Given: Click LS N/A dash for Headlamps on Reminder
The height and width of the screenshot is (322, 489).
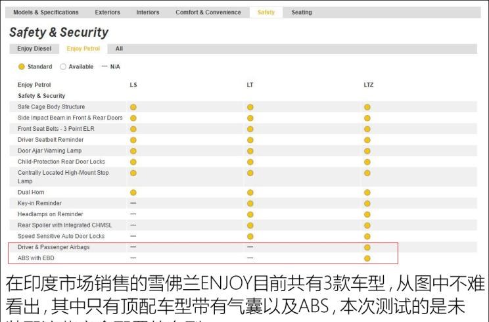Looking at the screenshot, I should pos(133,214).
